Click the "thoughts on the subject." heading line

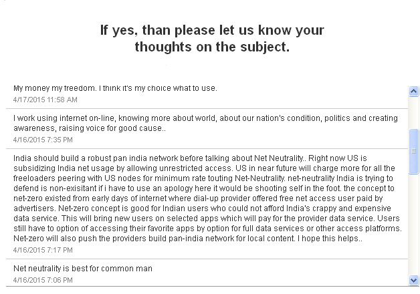pyautogui.click(x=212, y=47)
